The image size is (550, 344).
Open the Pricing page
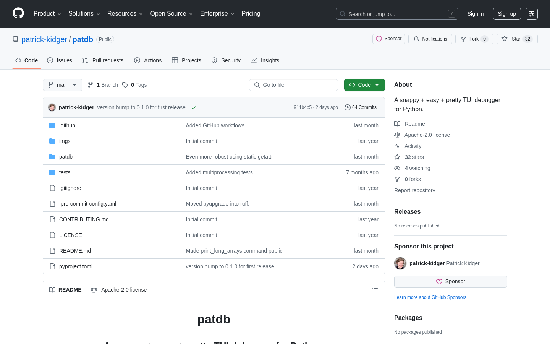pos(251,14)
